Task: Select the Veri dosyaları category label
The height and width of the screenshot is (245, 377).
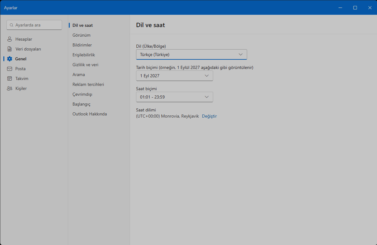Action: tap(28, 49)
